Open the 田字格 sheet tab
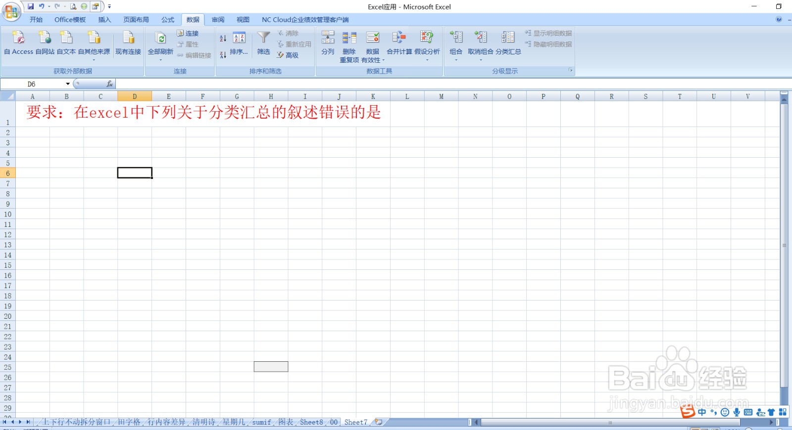 [x=129, y=422]
